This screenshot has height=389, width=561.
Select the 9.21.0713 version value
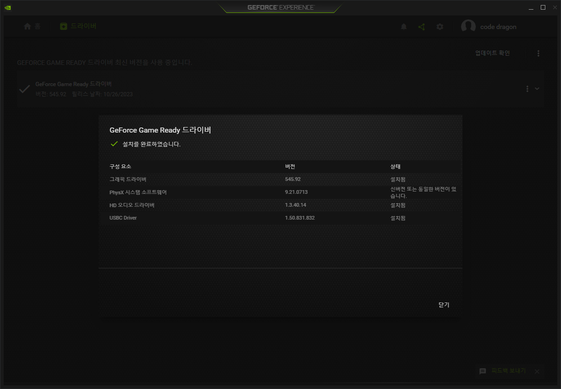[x=296, y=192]
